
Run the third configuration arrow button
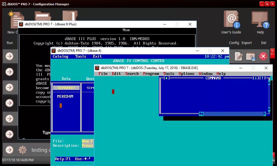coord(9,87)
